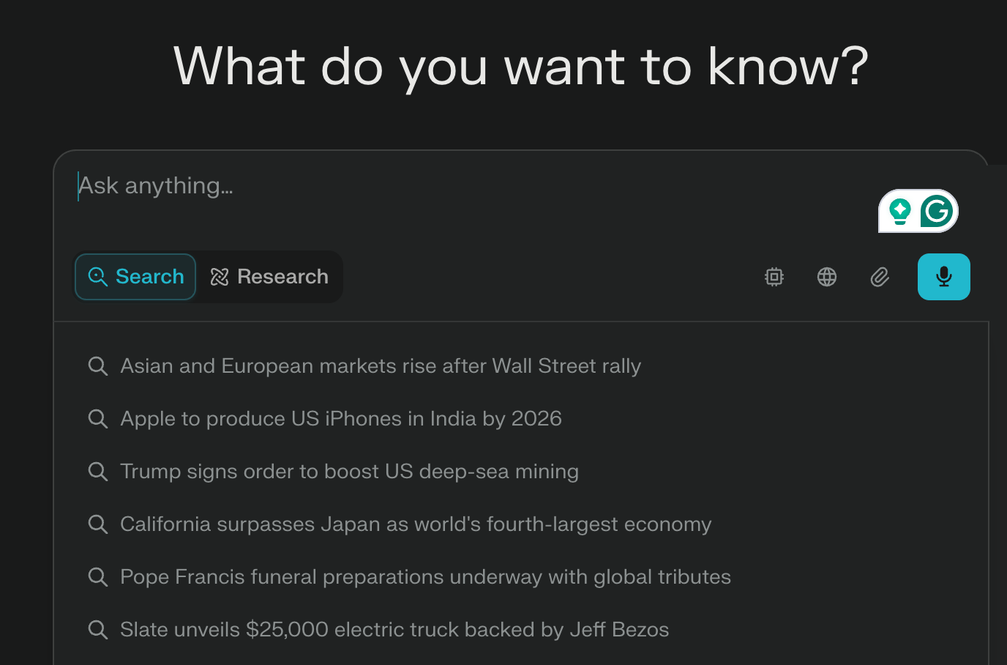Click the magnifier icon beside Asian markets suggestion

point(98,365)
